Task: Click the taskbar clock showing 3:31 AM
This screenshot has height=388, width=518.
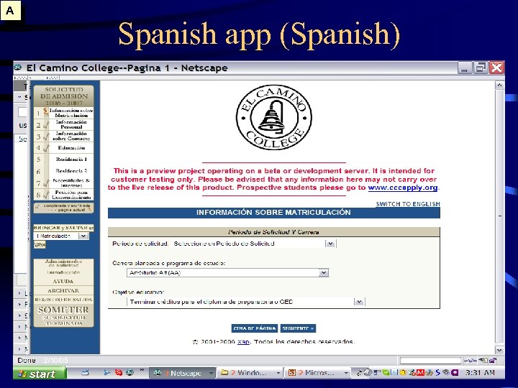Action: (480, 373)
